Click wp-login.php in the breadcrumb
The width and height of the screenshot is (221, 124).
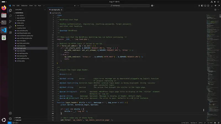coord(56,13)
